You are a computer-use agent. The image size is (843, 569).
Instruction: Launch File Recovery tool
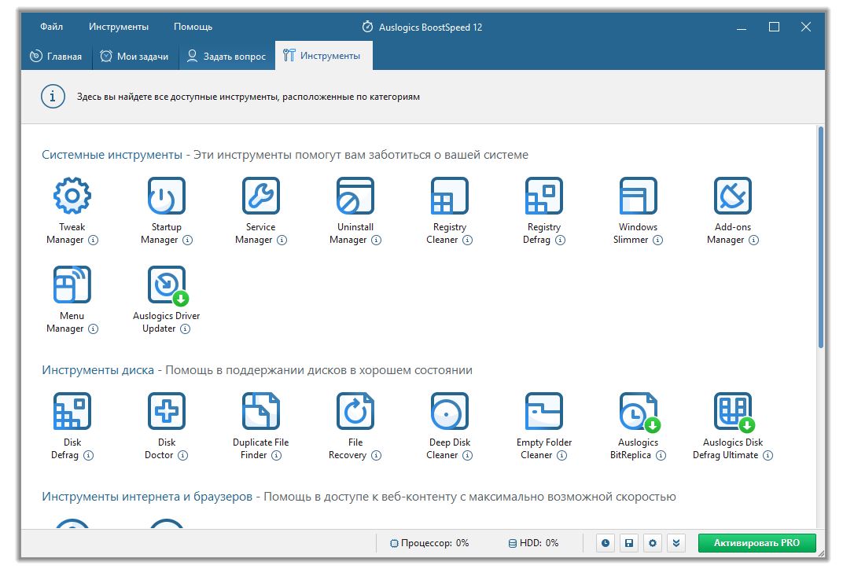click(355, 412)
